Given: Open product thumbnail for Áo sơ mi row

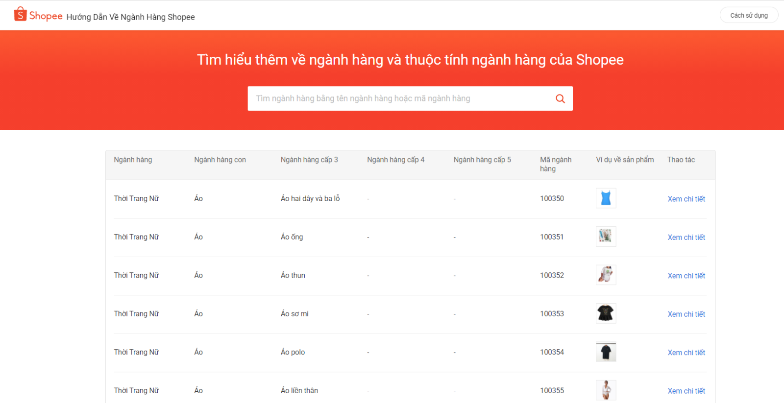Looking at the screenshot, I should tap(606, 313).
